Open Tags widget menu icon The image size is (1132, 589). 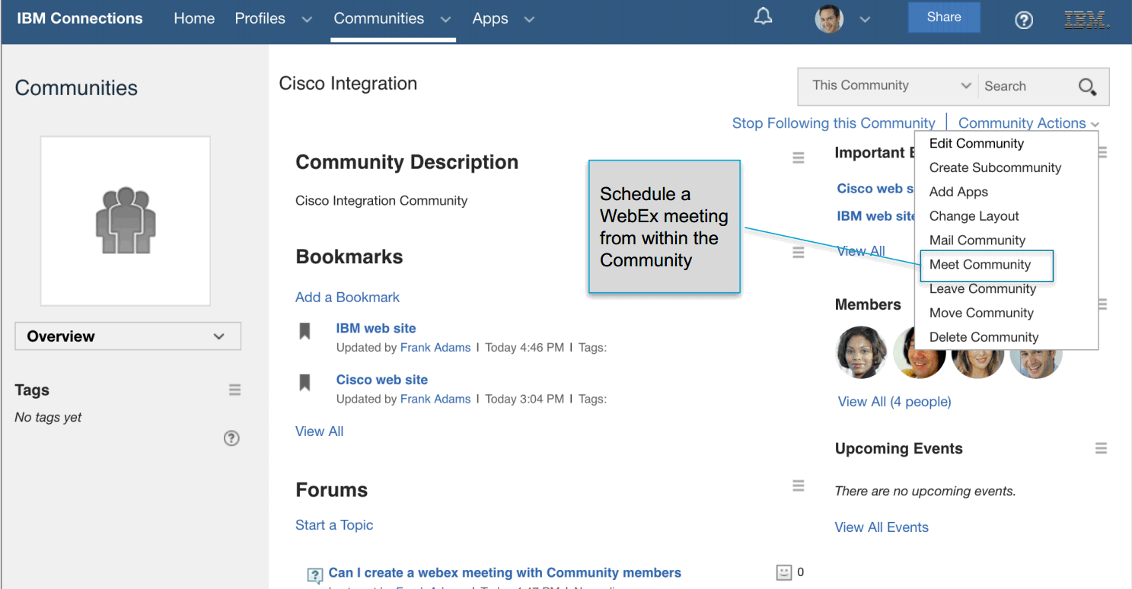(x=234, y=390)
